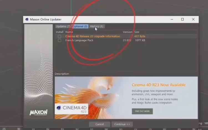
Task: Click the Continue >> button
Action: (122, 124)
